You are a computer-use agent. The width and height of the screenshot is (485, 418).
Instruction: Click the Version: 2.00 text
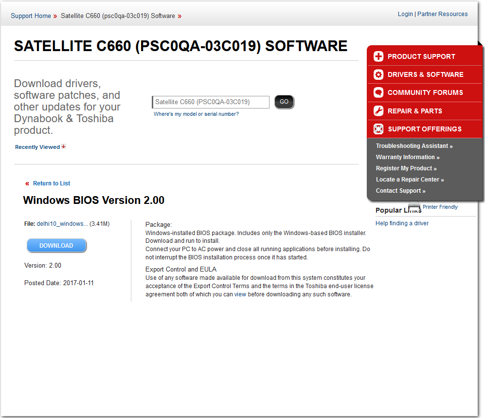(43, 266)
